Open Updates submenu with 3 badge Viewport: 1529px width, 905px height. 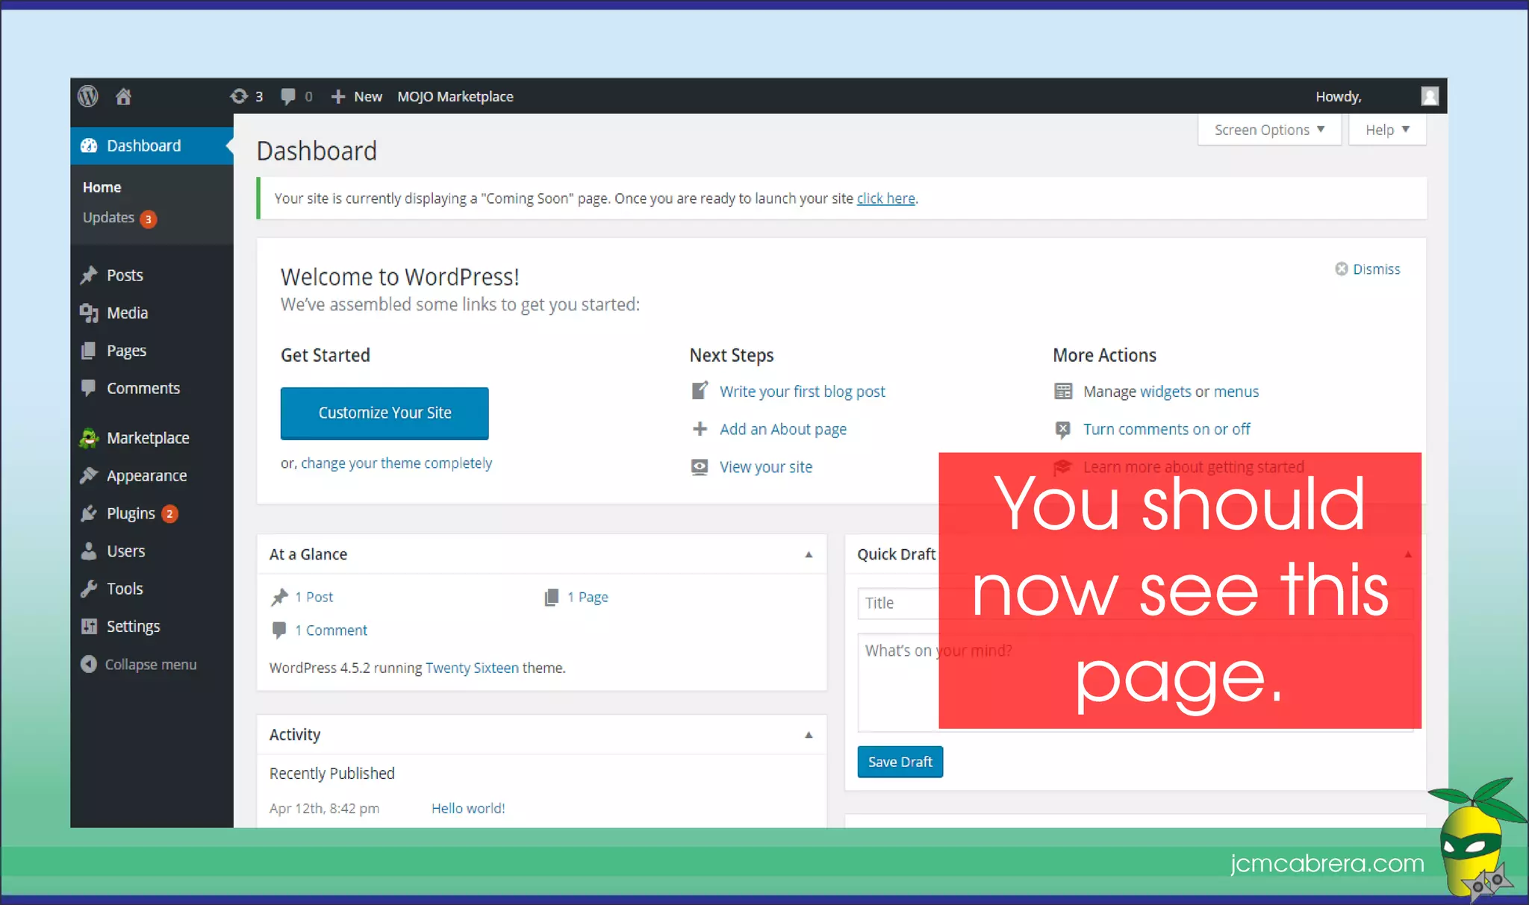[119, 218]
